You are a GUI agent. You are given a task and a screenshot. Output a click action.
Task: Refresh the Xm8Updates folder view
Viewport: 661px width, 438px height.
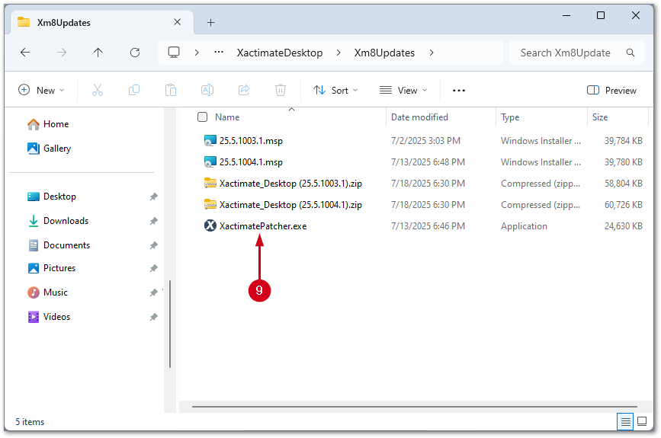coord(135,53)
